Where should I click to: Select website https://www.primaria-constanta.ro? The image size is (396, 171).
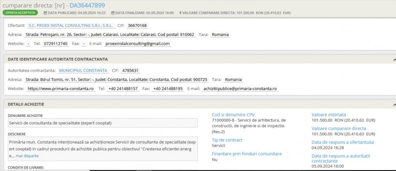coord(61,89)
